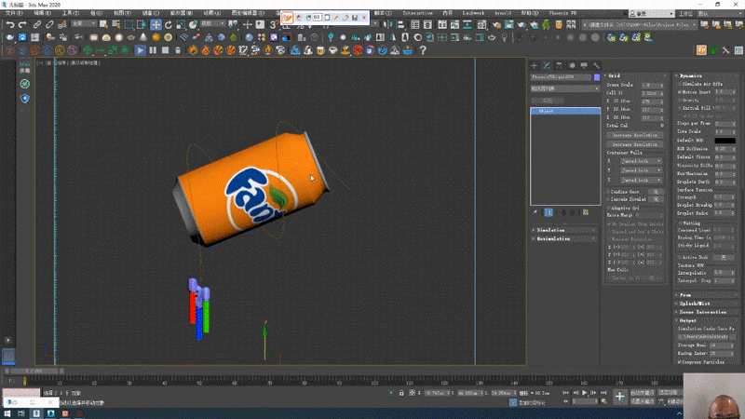Open the Windows Start button
This screenshot has width=745, height=419.
(7, 413)
